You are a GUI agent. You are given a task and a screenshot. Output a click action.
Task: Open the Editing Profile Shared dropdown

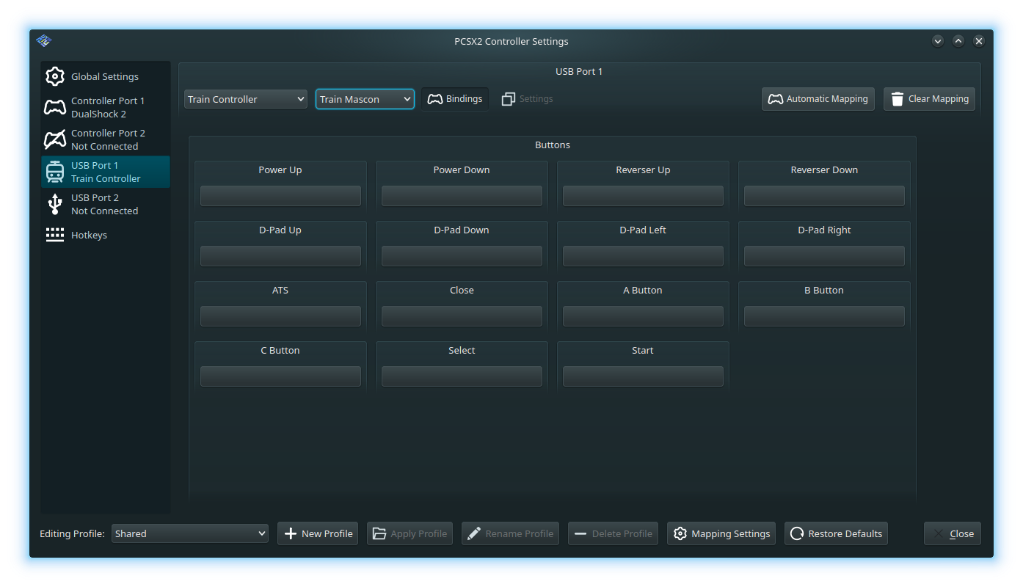190,533
